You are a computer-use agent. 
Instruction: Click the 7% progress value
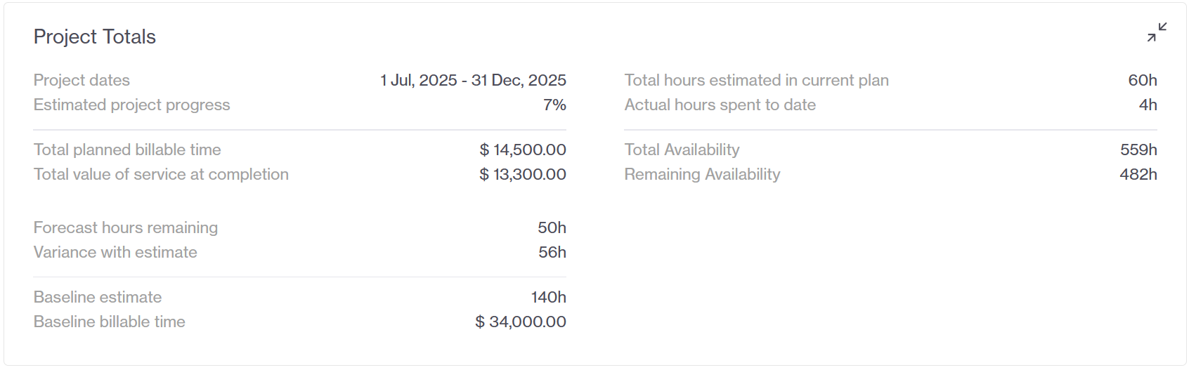[x=554, y=105]
